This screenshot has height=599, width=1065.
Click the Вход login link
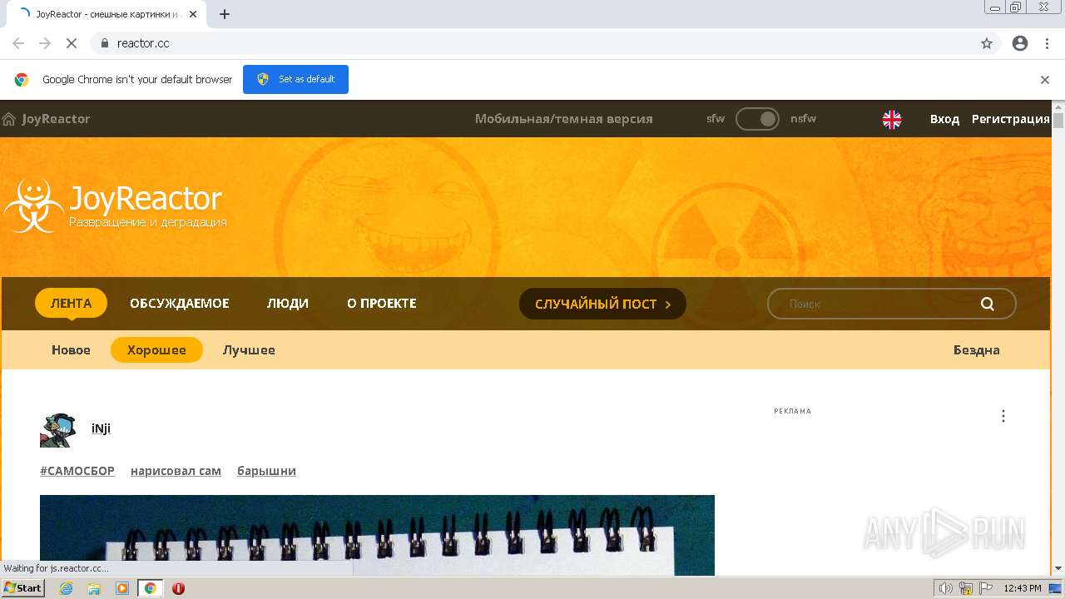[x=944, y=119]
